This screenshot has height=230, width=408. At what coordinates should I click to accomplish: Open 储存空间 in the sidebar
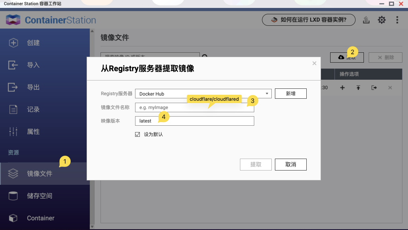45,196
